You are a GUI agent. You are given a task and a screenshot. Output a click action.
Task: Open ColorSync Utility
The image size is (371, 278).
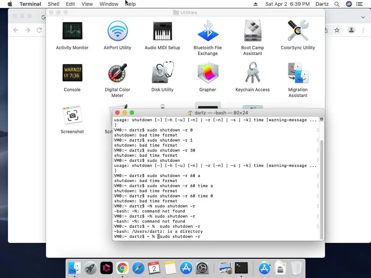298,31
